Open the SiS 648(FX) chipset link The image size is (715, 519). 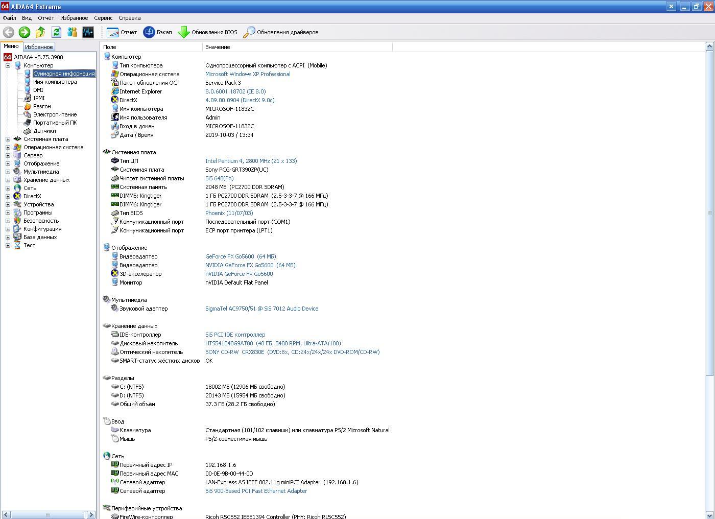219,178
